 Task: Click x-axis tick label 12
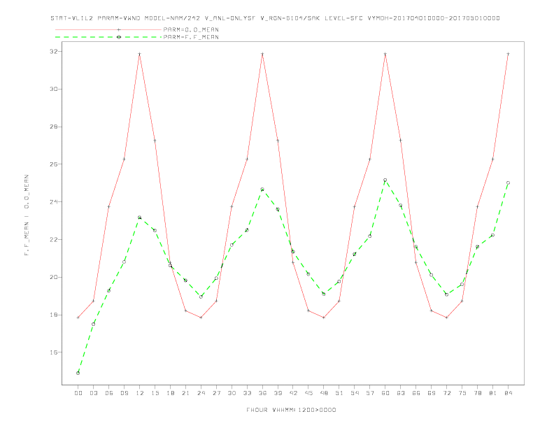(140, 393)
